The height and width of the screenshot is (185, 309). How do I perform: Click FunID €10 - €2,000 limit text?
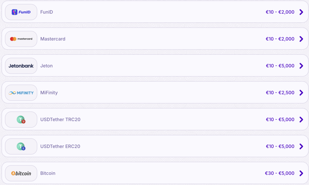pos(280,12)
